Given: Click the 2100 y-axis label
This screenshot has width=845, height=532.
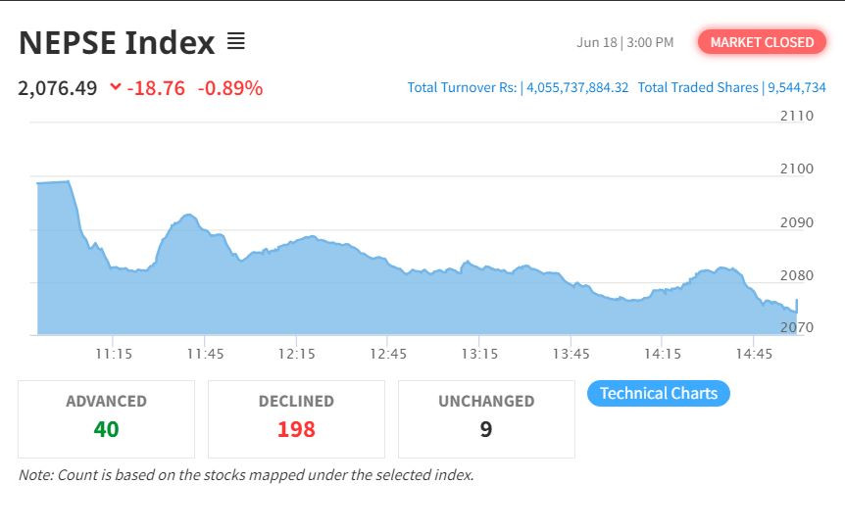Looking at the screenshot, I should 797,169.
